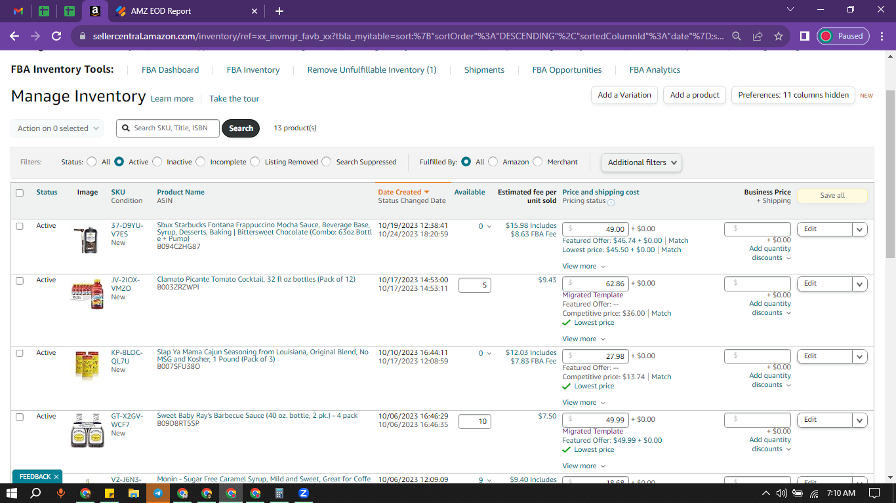Open the tab search chevron
The height and width of the screenshot is (503, 896).
790,9
